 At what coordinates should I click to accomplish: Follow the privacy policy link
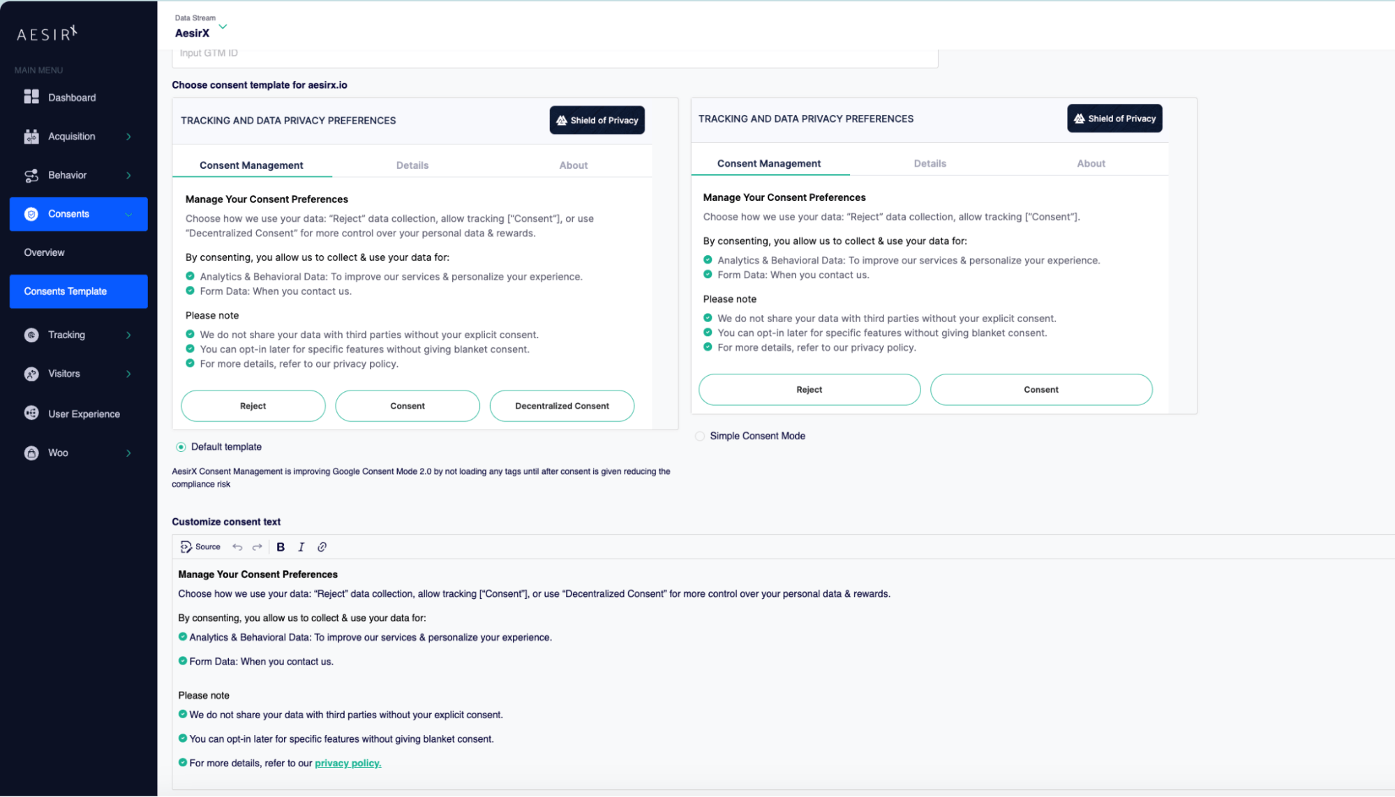348,764
